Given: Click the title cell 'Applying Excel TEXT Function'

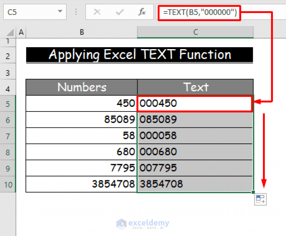Looking at the screenshot, I should tap(139, 55).
